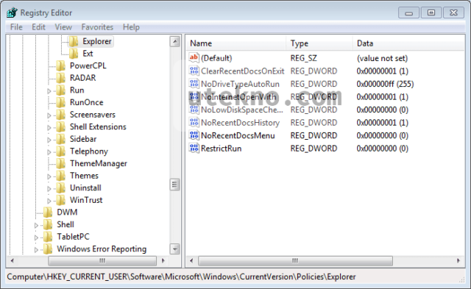
Task: Sort values by Data column header
Action: click(408, 43)
